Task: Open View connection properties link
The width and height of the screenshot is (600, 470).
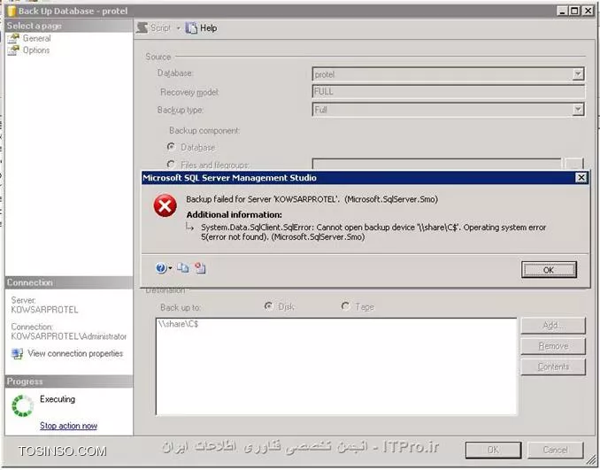Action: 75,353
